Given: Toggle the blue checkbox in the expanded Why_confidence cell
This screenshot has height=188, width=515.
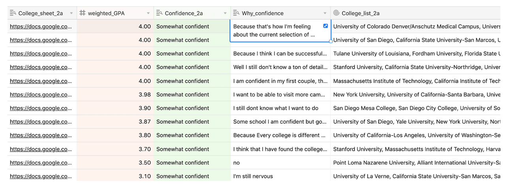Looking at the screenshot, I should [x=325, y=26].
